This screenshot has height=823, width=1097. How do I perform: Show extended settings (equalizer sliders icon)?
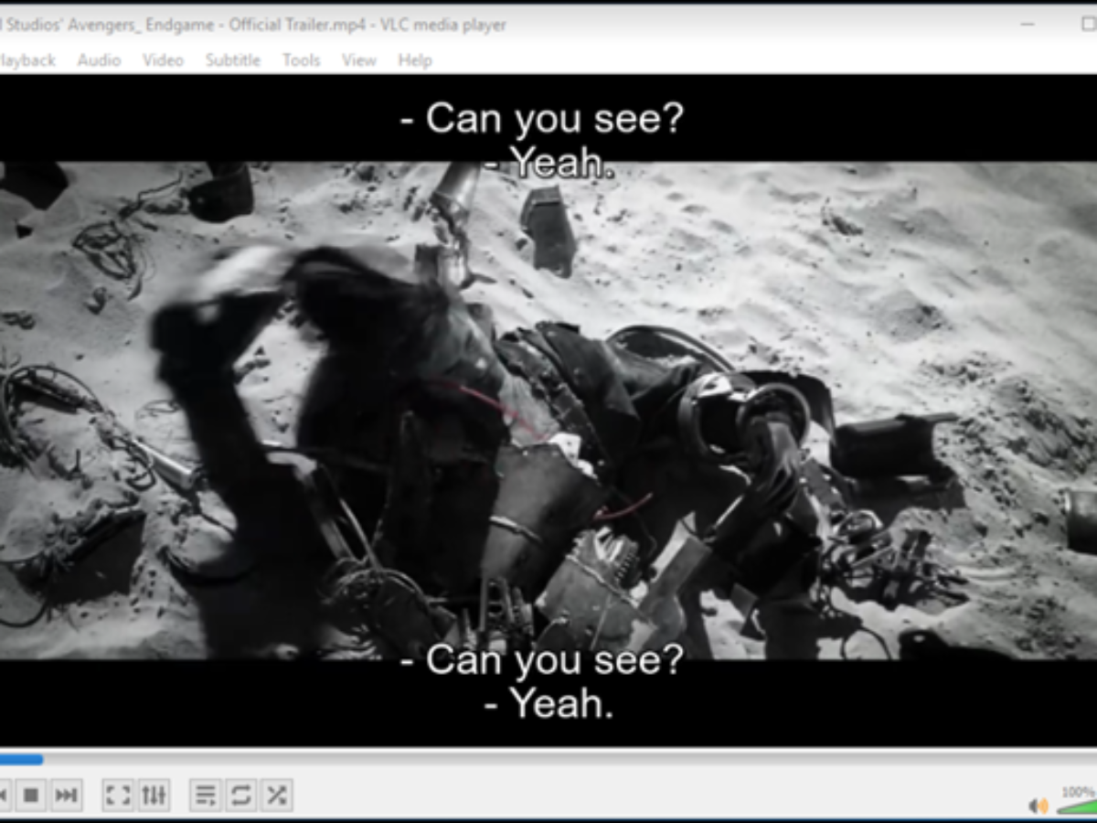tap(154, 796)
